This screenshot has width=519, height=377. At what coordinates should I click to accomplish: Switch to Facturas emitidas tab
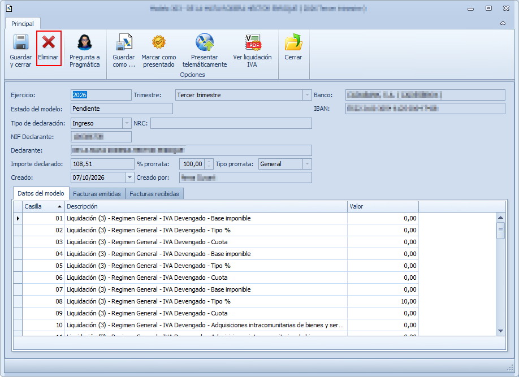pyautogui.click(x=97, y=194)
